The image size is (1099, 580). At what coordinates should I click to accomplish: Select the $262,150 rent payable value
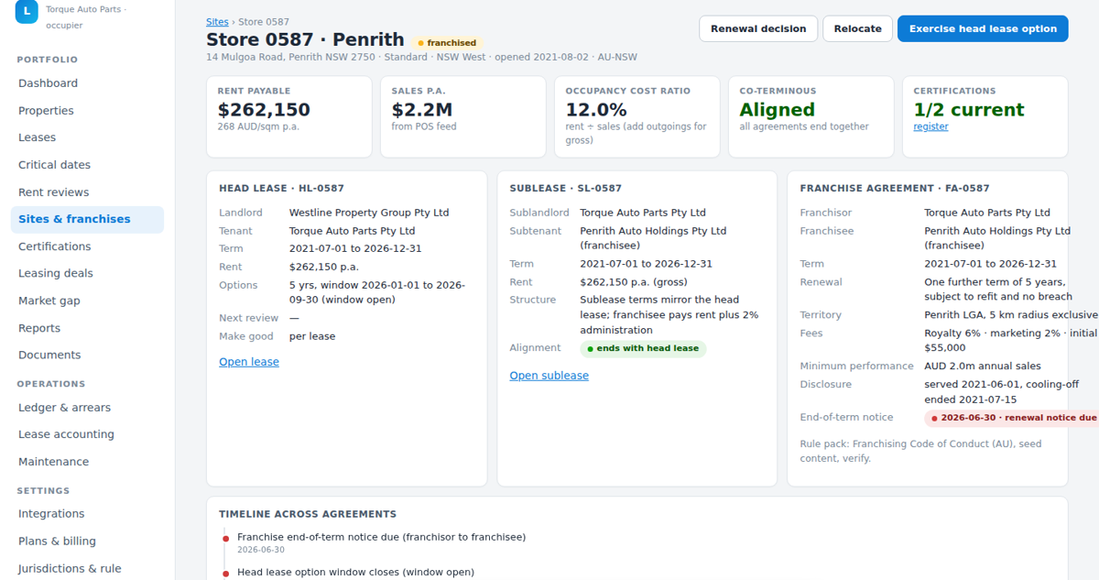click(264, 110)
